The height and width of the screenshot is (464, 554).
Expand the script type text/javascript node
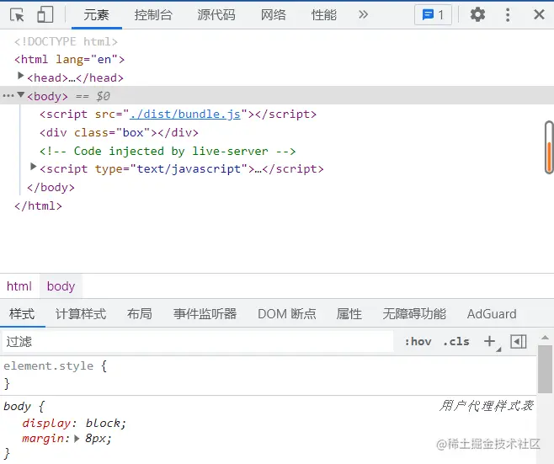(33, 167)
